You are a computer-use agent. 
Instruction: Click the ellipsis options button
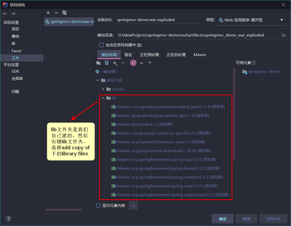click(x=133, y=205)
